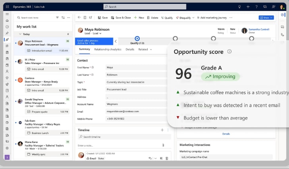Switch to the Relationship Analytics tab
Screen dimensions: 289x169
click(x=108, y=49)
